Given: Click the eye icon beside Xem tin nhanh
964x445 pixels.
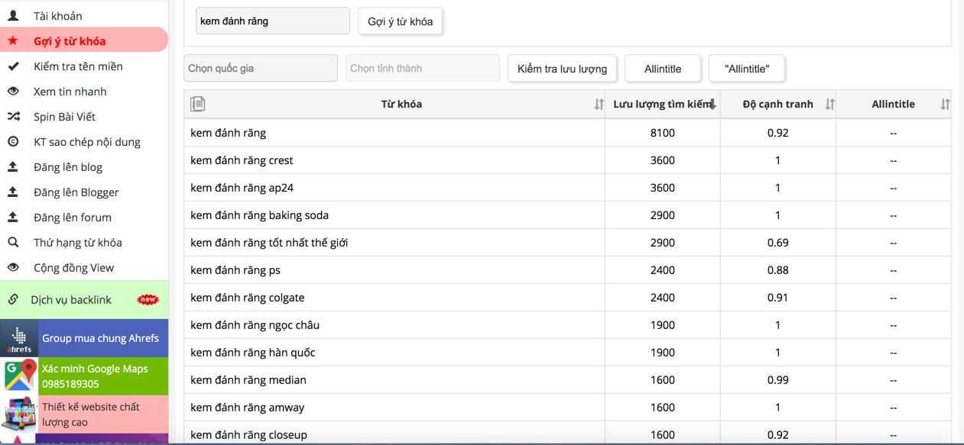Looking at the screenshot, I should (x=13, y=91).
